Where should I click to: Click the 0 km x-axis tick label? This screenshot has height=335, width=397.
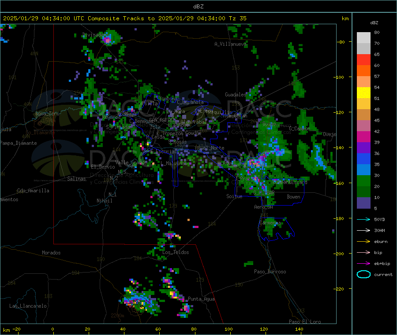pos(52,329)
